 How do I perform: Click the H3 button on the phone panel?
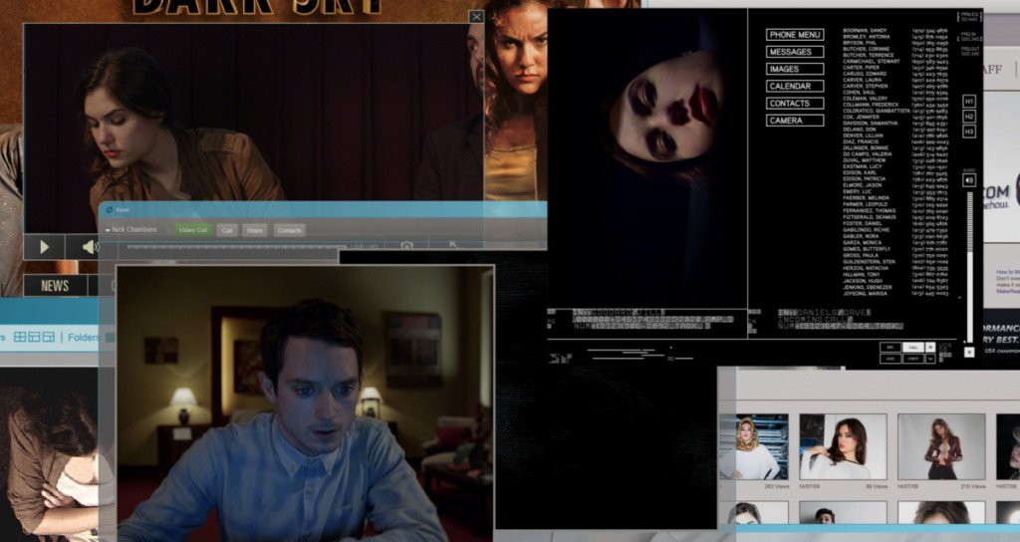point(969,132)
